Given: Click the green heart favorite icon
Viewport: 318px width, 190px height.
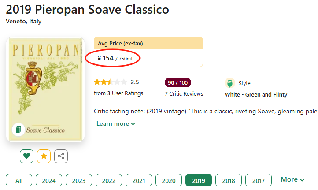Looking at the screenshot, I should (x=27, y=156).
